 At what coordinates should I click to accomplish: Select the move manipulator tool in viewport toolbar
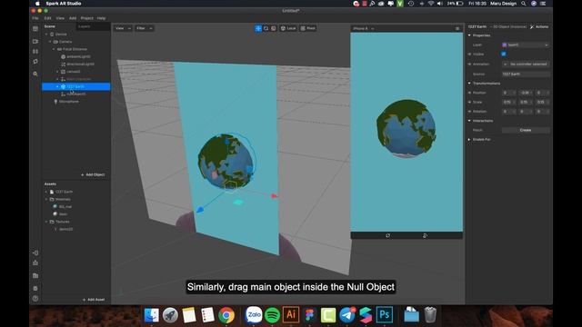pyautogui.click(x=258, y=28)
